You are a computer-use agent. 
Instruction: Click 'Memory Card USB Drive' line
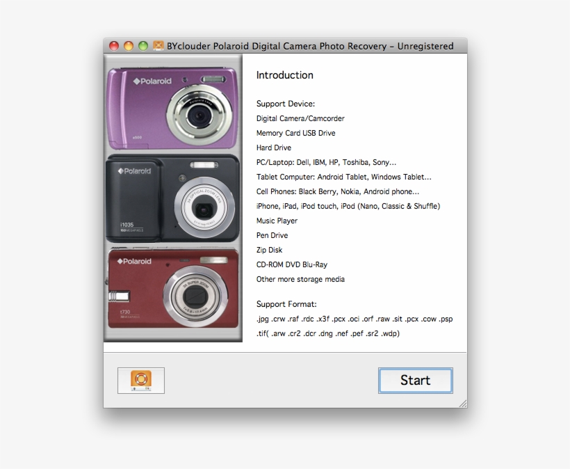[296, 133]
